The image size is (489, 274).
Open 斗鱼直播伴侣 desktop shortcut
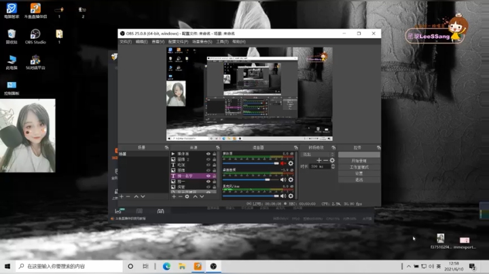(35, 11)
